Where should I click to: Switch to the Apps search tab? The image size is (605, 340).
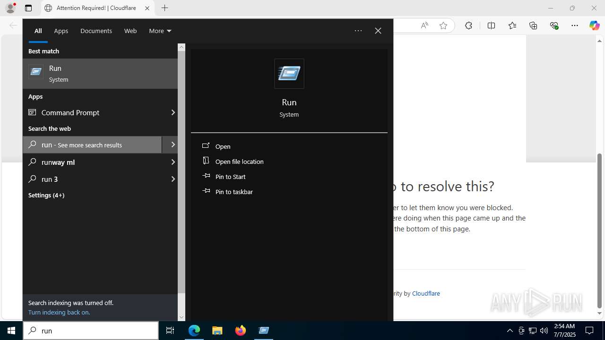61,31
